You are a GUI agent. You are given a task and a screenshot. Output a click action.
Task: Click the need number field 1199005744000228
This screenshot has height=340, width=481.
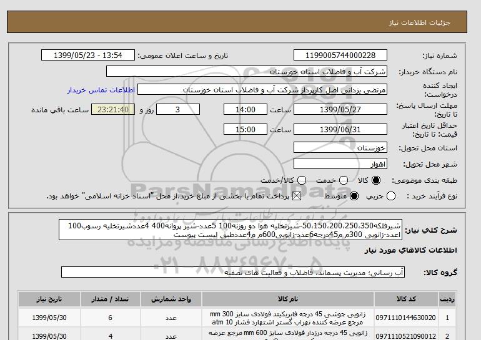click(x=340, y=55)
